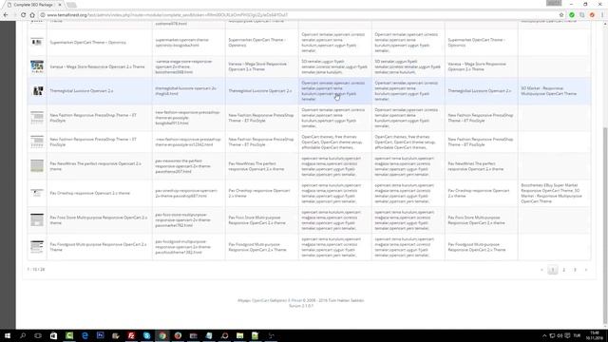Click the green checkmark extension icon
This screenshot has height=342, width=608.
coord(572,15)
